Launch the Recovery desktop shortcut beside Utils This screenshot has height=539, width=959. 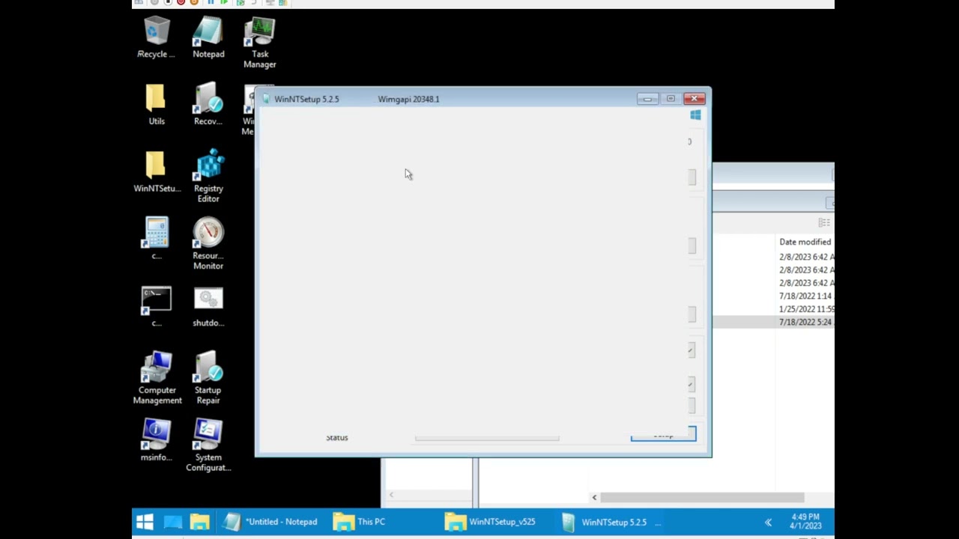(208, 105)
